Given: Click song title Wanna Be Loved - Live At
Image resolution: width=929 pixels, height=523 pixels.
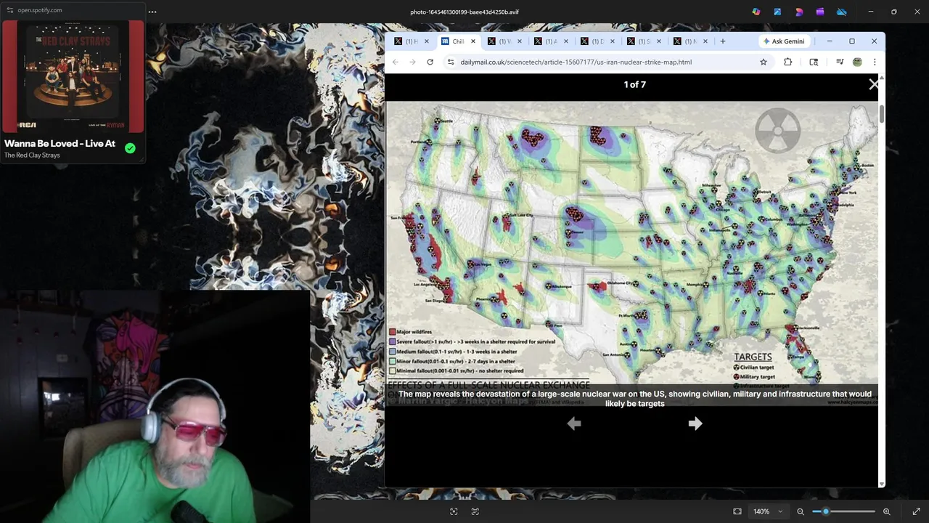Looking at the screenshot, I should coord(60,143).
